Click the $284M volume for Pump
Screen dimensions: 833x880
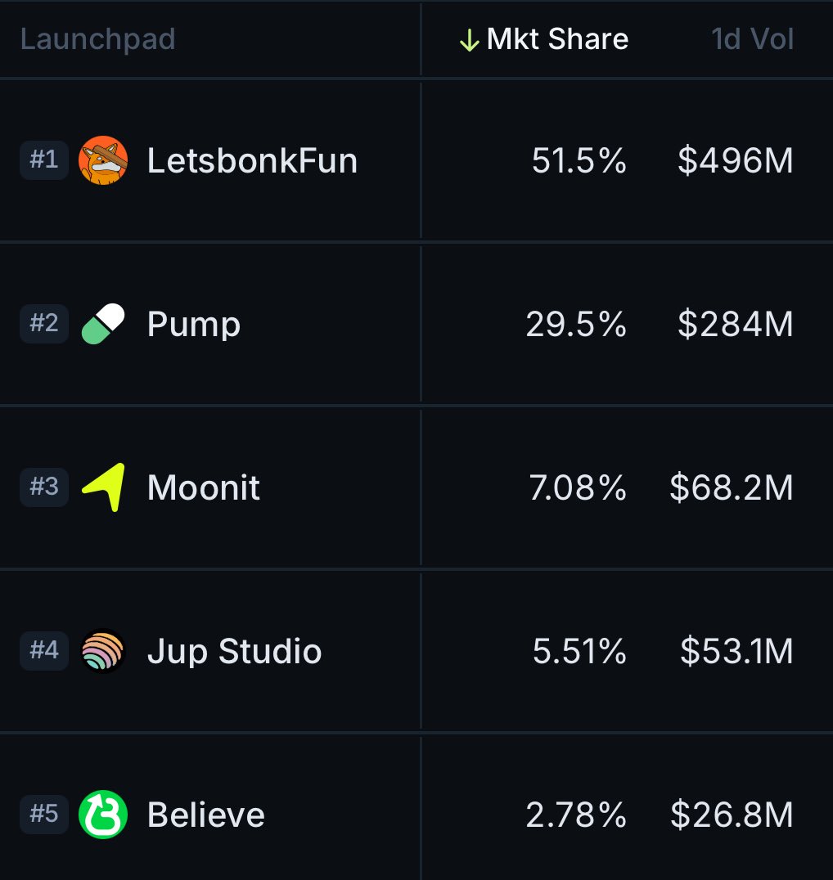735,325
